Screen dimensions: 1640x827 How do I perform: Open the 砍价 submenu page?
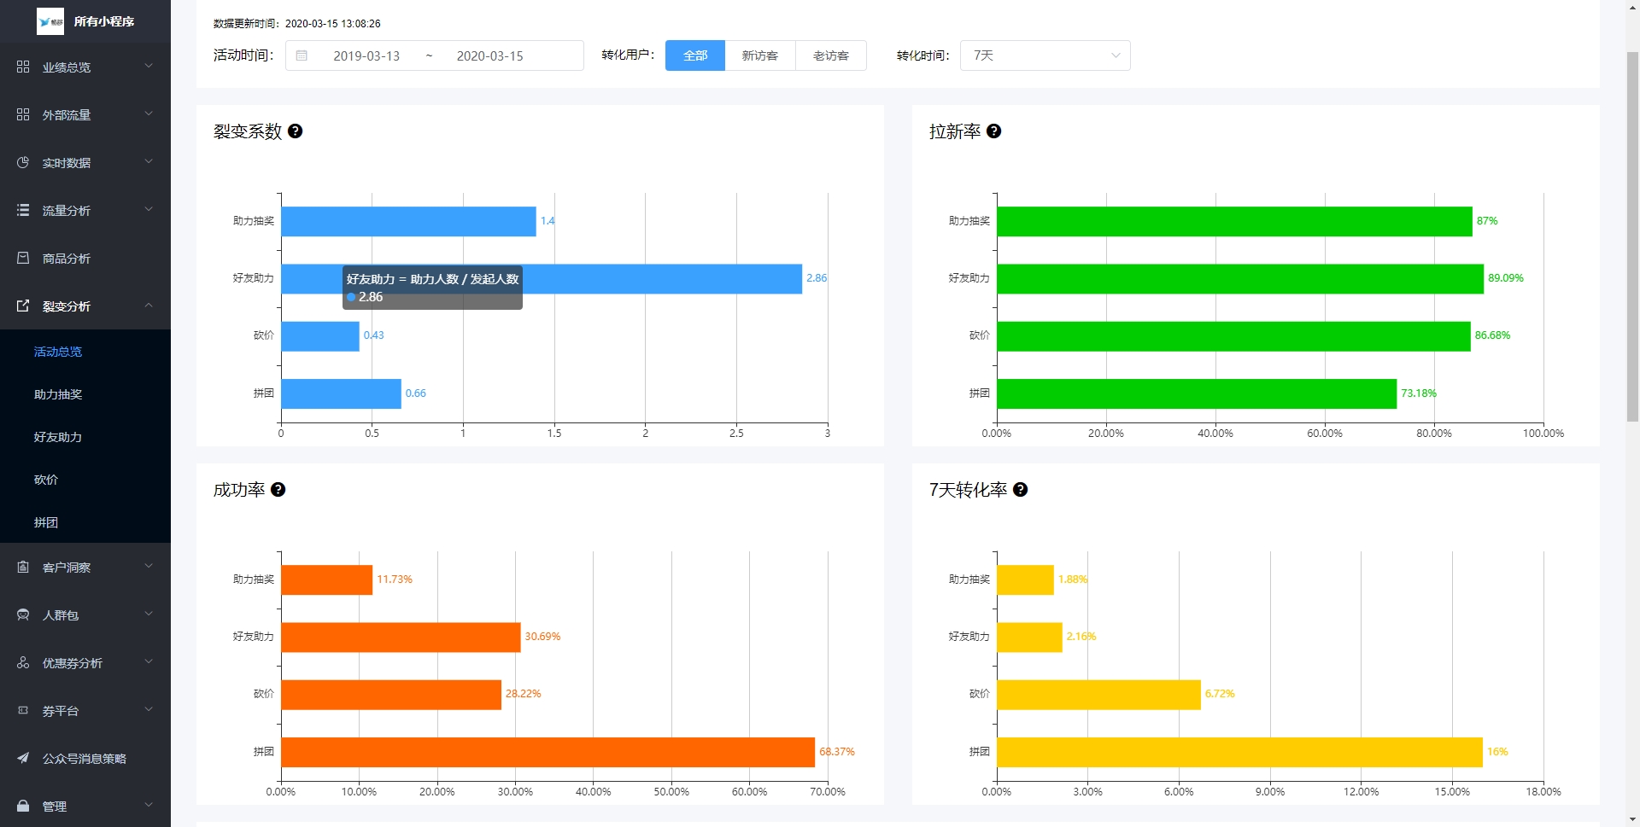click(x=46, y=480)
